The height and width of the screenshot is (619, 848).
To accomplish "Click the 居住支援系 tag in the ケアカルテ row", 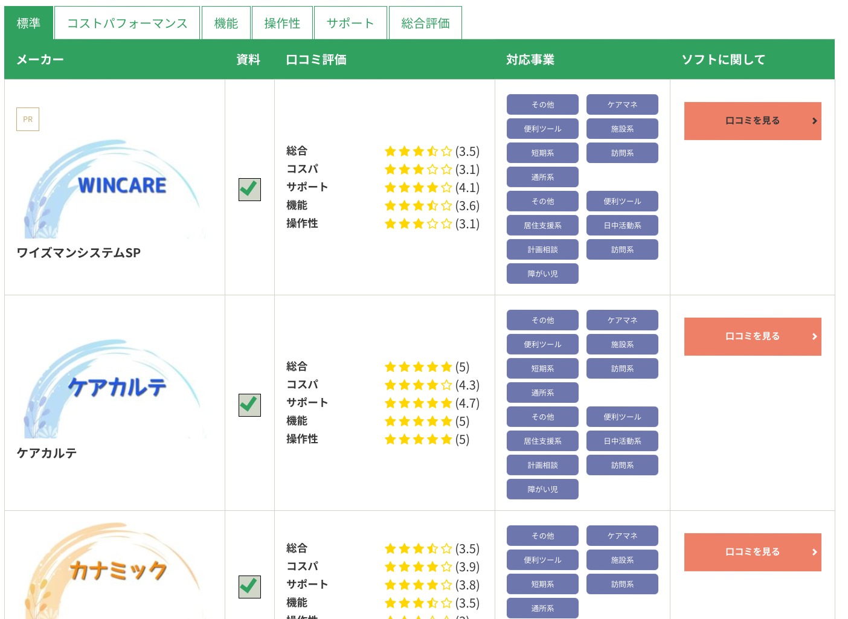I will 542,441.
